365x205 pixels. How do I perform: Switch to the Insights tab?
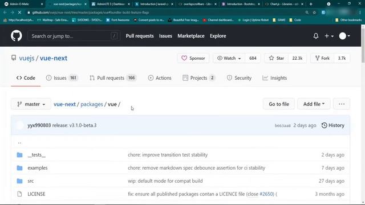(x=275, y=78)
